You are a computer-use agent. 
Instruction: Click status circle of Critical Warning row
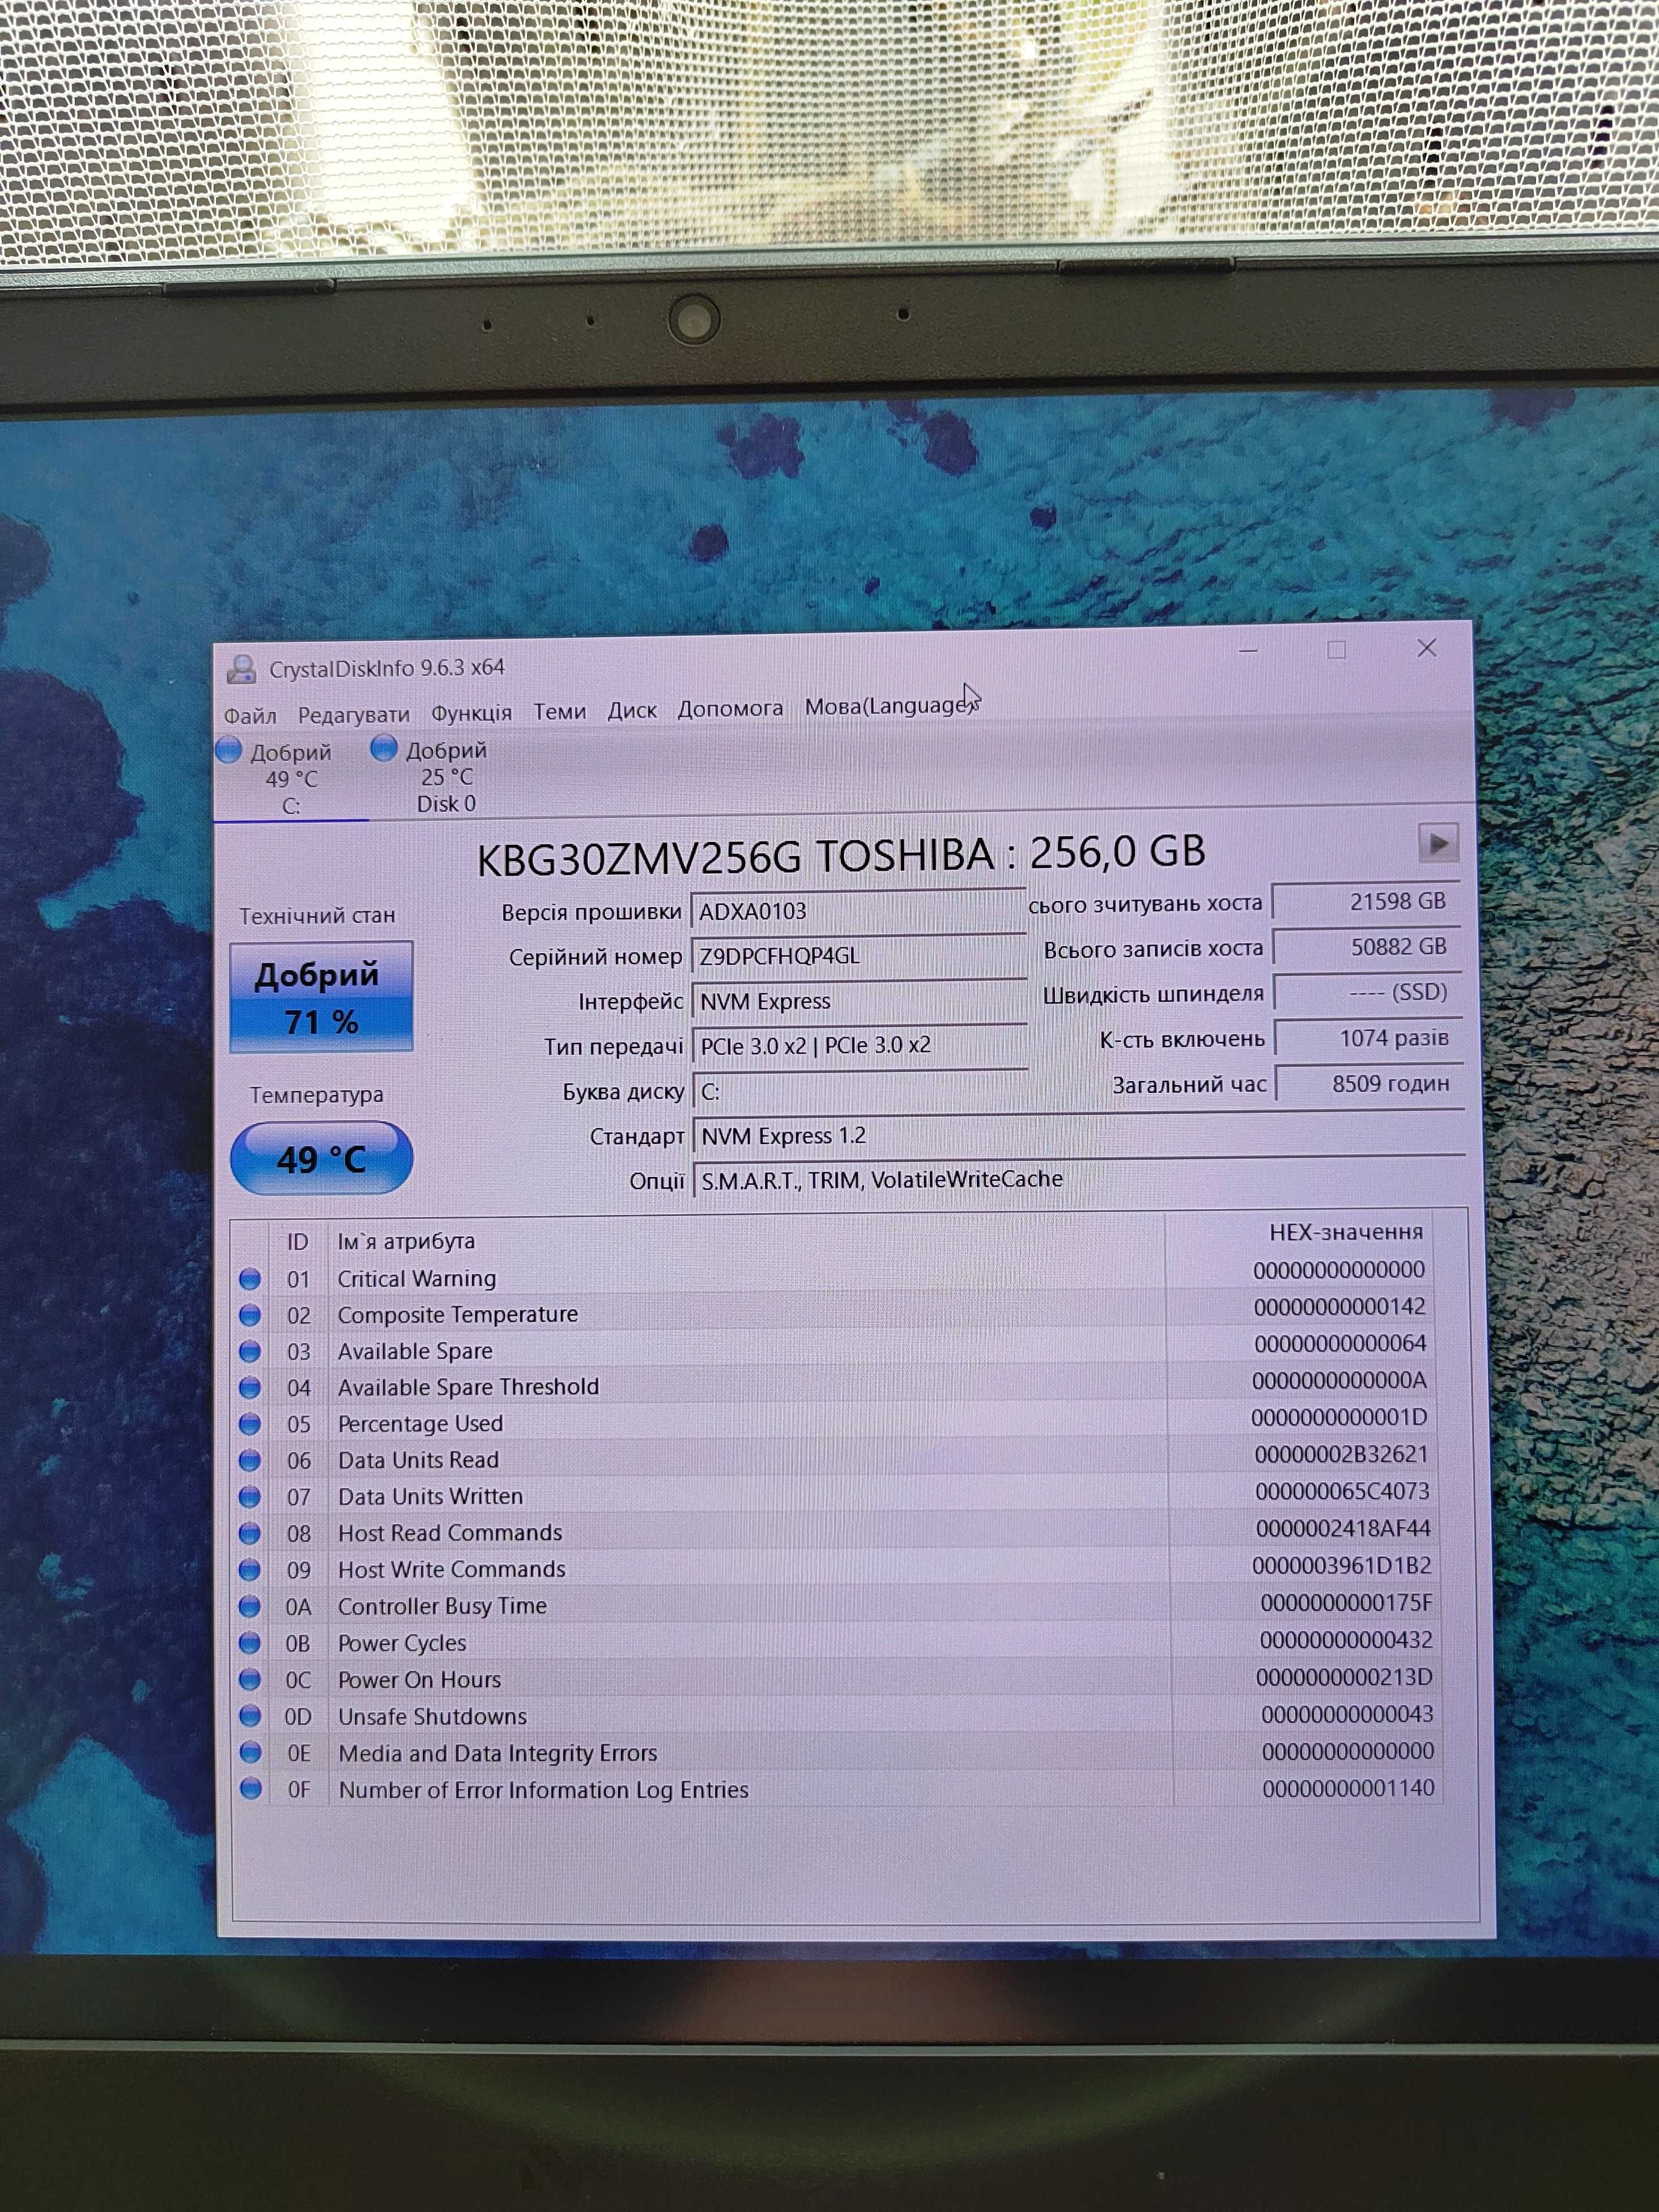tap(250, 1279)
